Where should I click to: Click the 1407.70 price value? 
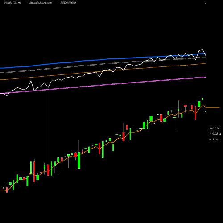(x=215, y=128)
